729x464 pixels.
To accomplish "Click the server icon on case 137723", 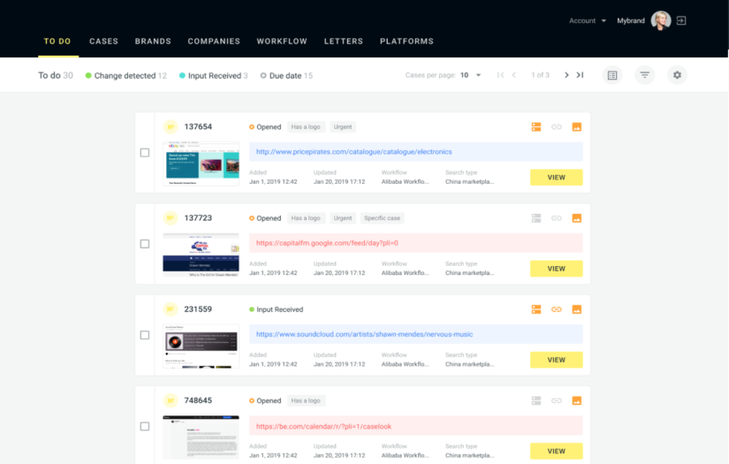I will pyautogui.click(x=536, y=218).
